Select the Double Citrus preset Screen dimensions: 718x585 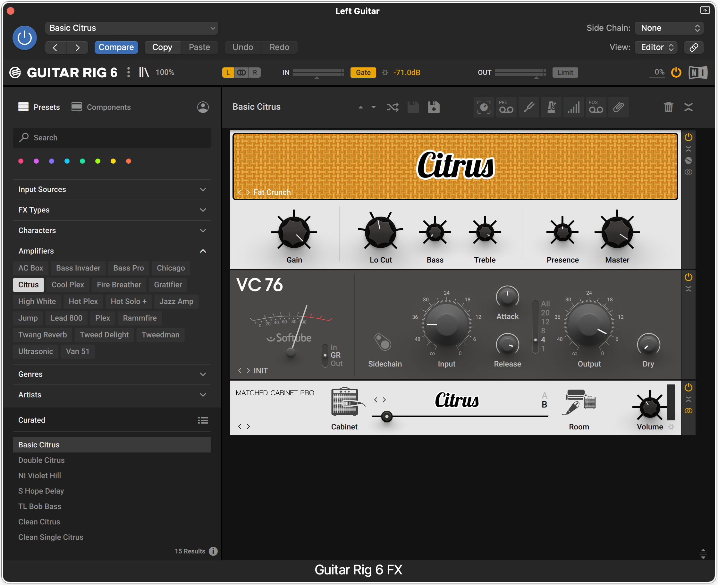pyautogui.click(x=112, y=460)
